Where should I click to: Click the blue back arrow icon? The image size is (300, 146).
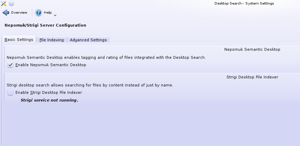coord(6,13)
